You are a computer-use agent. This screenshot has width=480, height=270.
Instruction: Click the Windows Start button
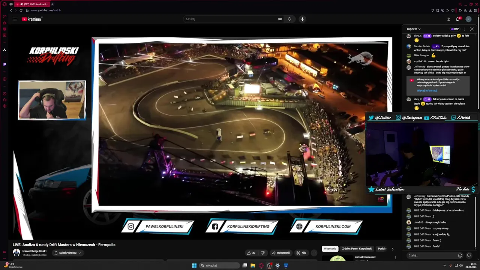[194, 265]
